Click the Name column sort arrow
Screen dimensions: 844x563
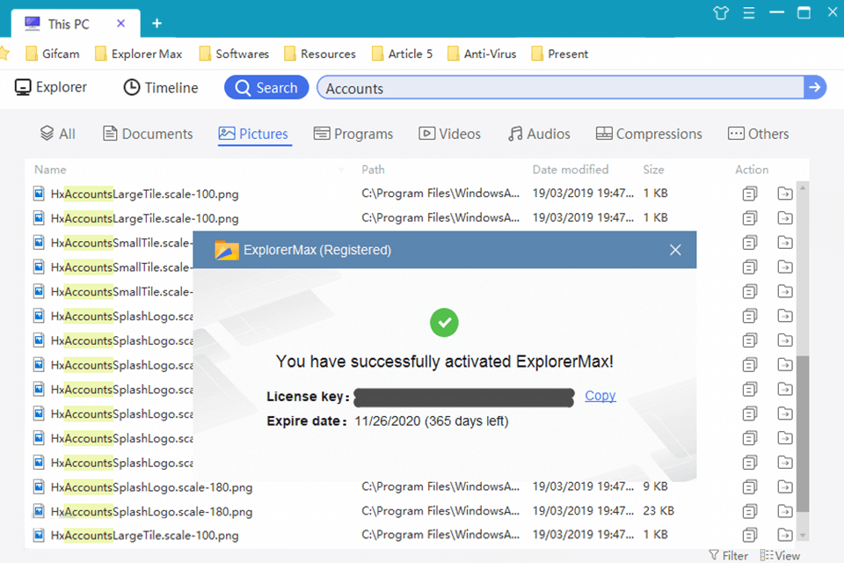343,169
